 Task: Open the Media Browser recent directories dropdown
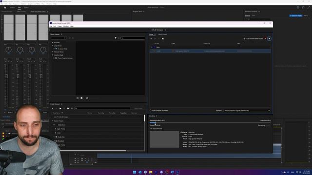58,38
